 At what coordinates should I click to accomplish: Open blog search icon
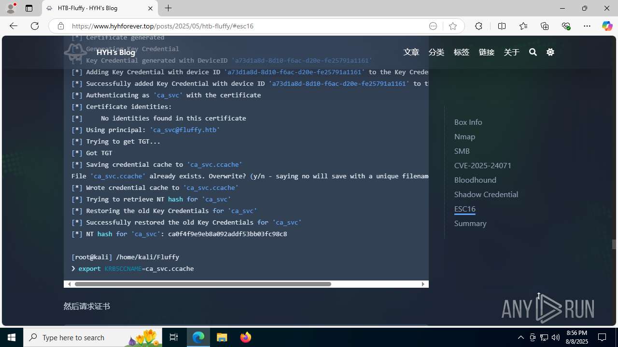coord(533,52)
